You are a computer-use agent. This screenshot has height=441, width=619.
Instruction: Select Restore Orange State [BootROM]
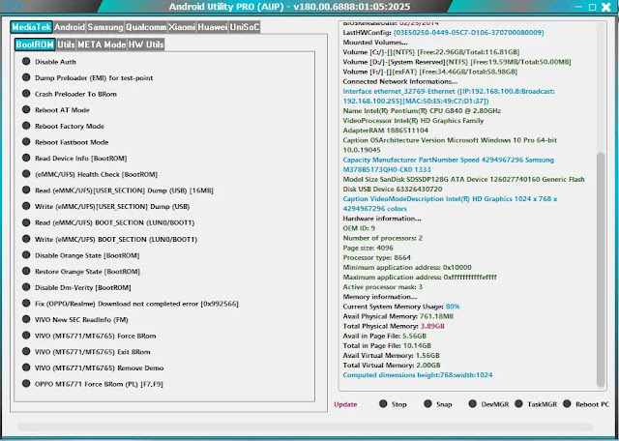pyautogui.click(x=81, y=271)
